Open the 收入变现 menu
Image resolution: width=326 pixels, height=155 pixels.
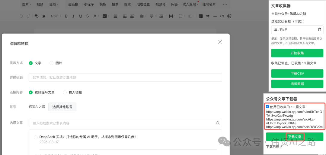[x=190, y=4]
